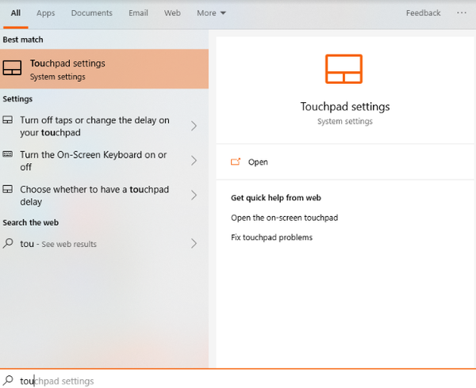The width and height of the screenshot is (476, 388).
Task: Click the orange Open icon in right pane
Action: (235, 162)
